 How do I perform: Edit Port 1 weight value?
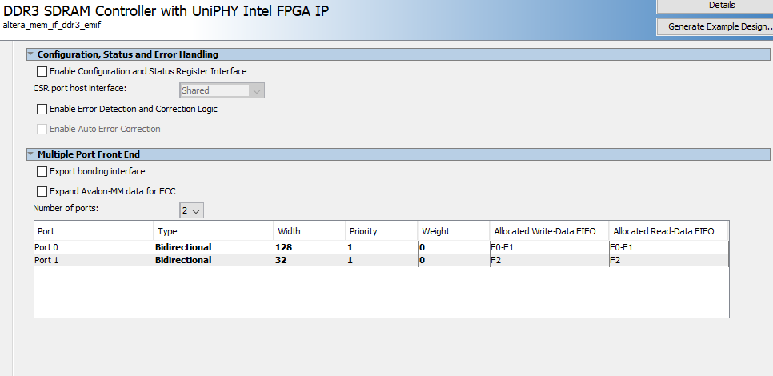click(x=454, y=260)
